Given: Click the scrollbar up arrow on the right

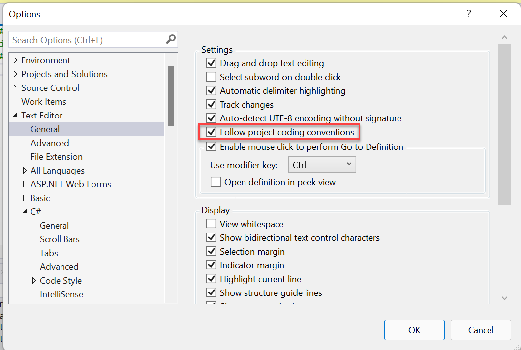Looking at the screenshot, I should 504,37.
